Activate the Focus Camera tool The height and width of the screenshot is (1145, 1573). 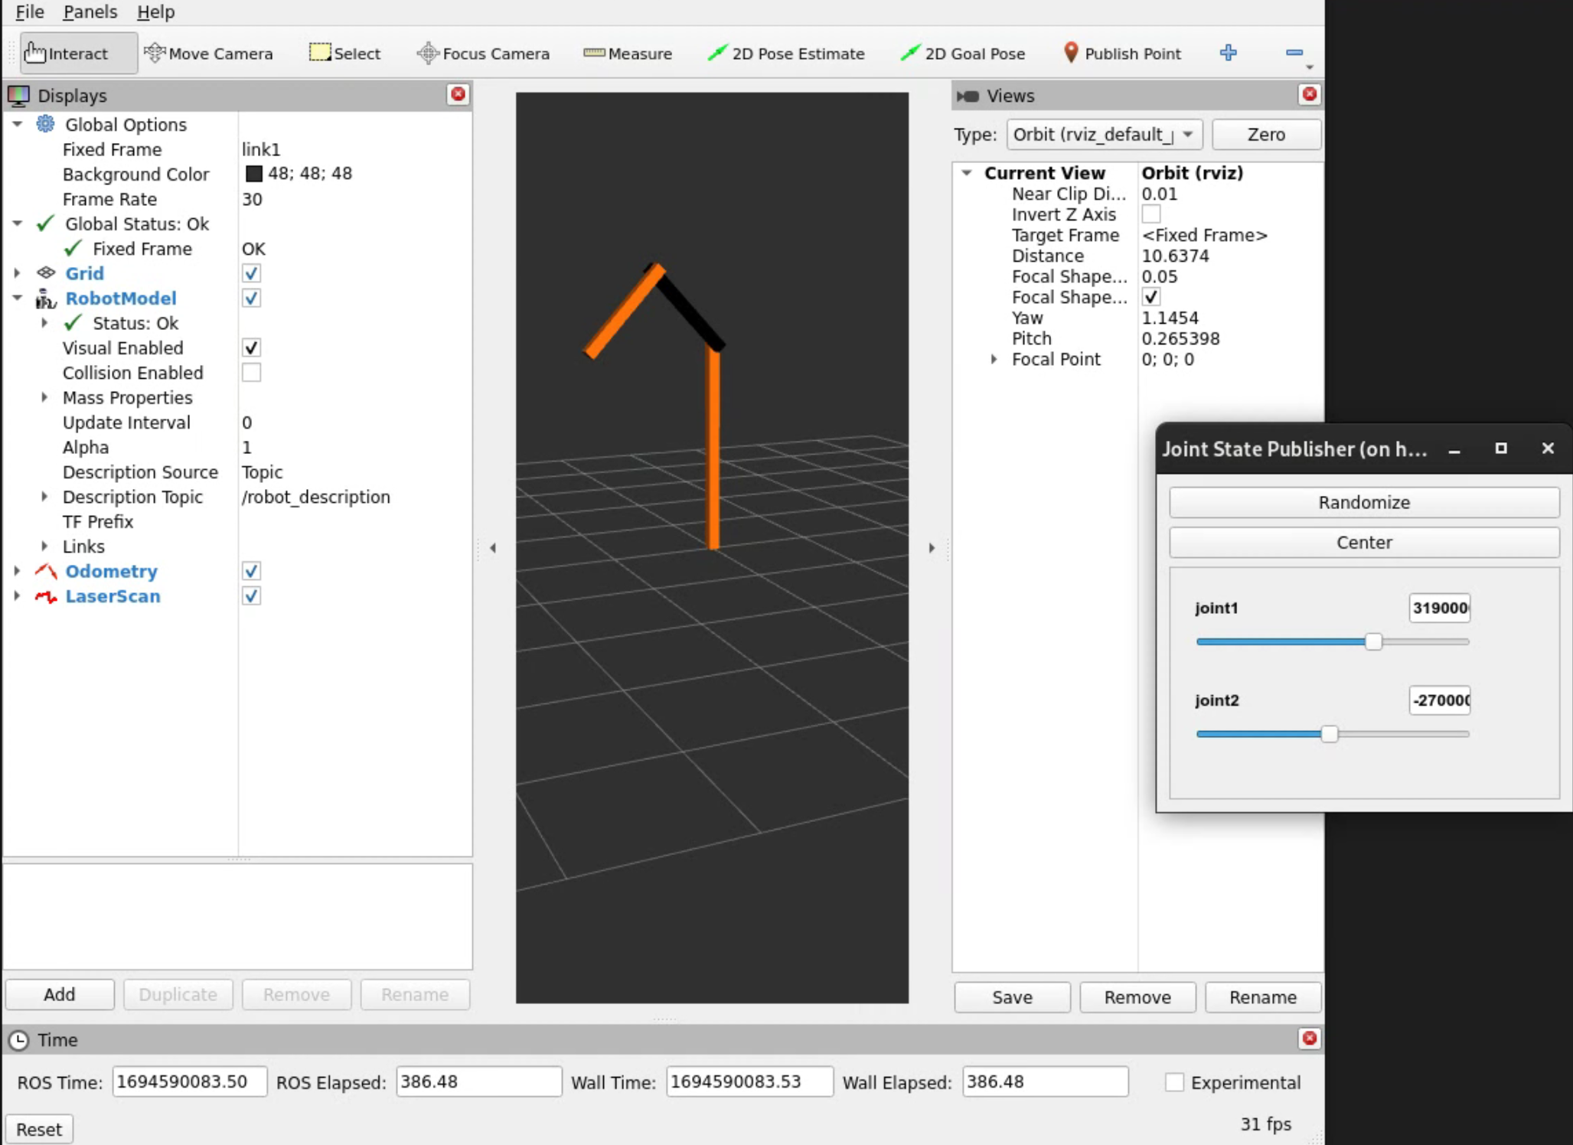click(x=483, y=54)
